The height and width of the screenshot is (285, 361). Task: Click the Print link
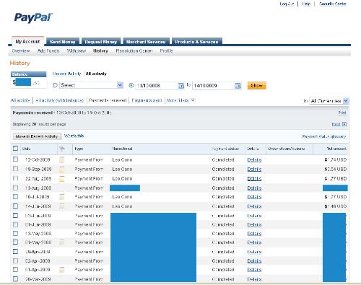click(342, 113)
